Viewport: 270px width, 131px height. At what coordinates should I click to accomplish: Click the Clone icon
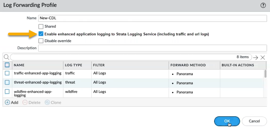click(47, 102)
